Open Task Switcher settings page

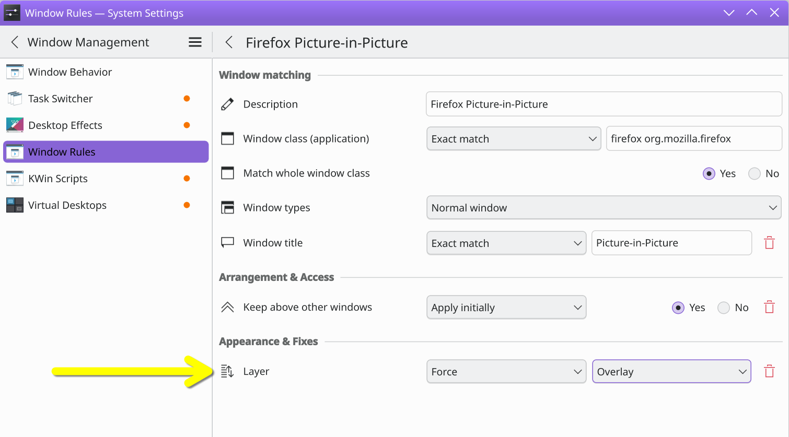pyautogui.click(x=106, y=99)
